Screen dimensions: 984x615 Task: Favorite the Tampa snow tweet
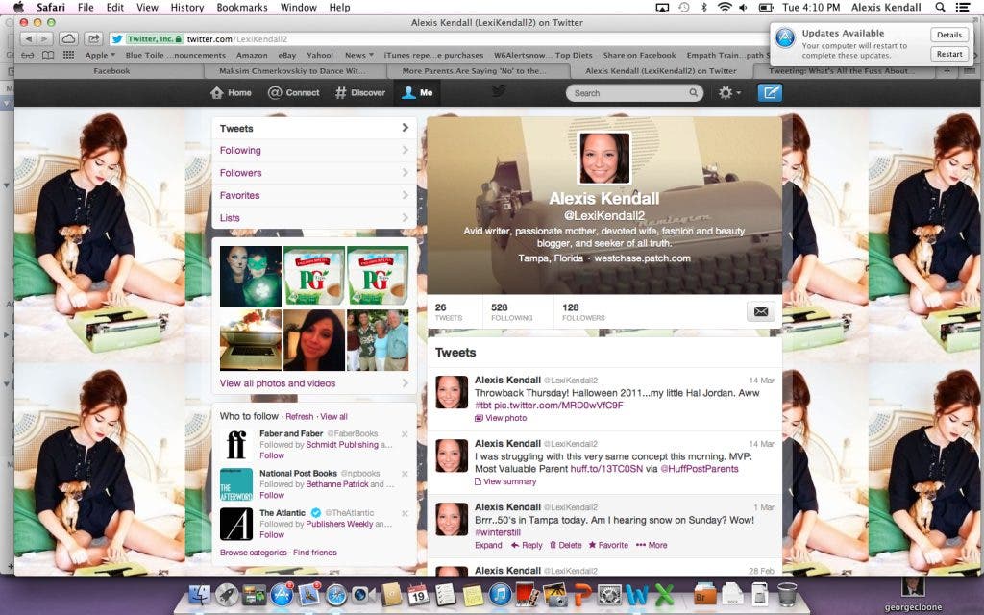[608, 546]
